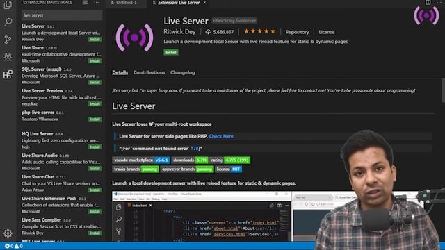Install the Live Share Audio extension

[95, 168]
